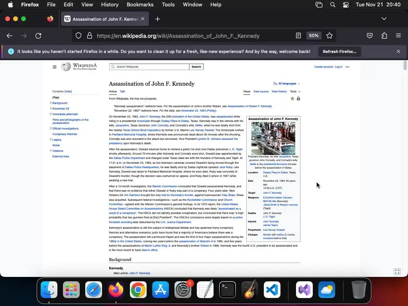Expand the Citations contents section
This screenshot has height=306, width=408.
point(51,151)
